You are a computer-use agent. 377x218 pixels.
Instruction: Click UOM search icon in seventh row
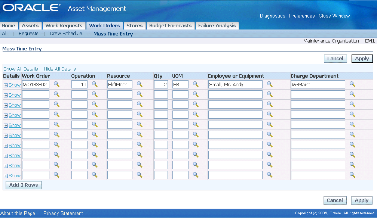tap(196, 145)
